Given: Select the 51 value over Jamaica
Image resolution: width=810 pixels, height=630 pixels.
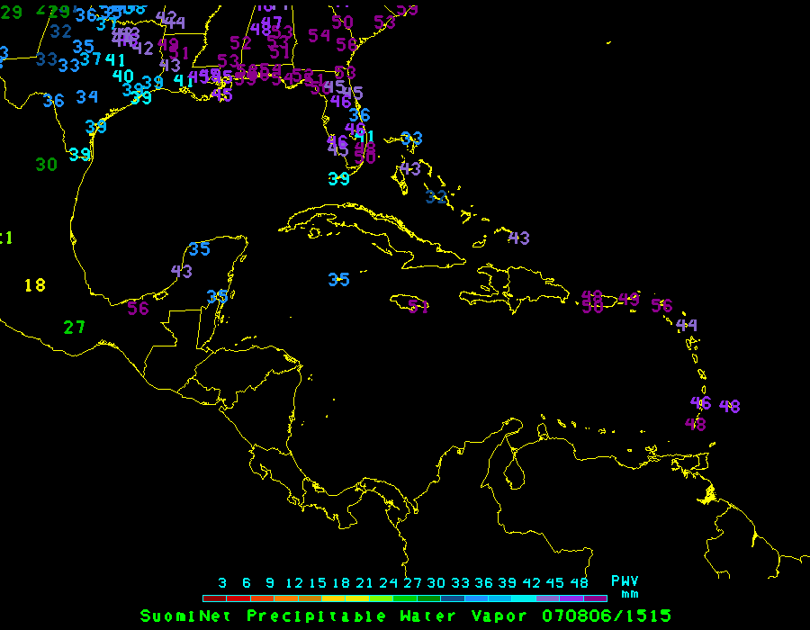Looking at the screenshot, I should (x=418, y=306).
